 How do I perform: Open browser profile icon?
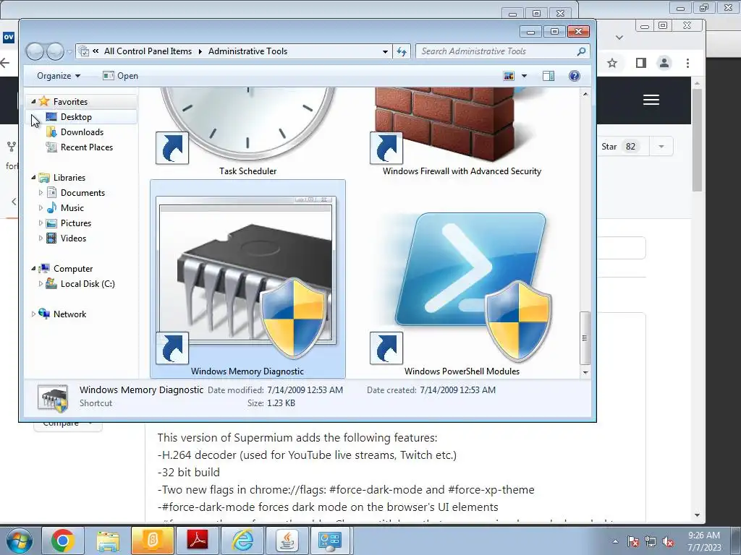point(664,63)
